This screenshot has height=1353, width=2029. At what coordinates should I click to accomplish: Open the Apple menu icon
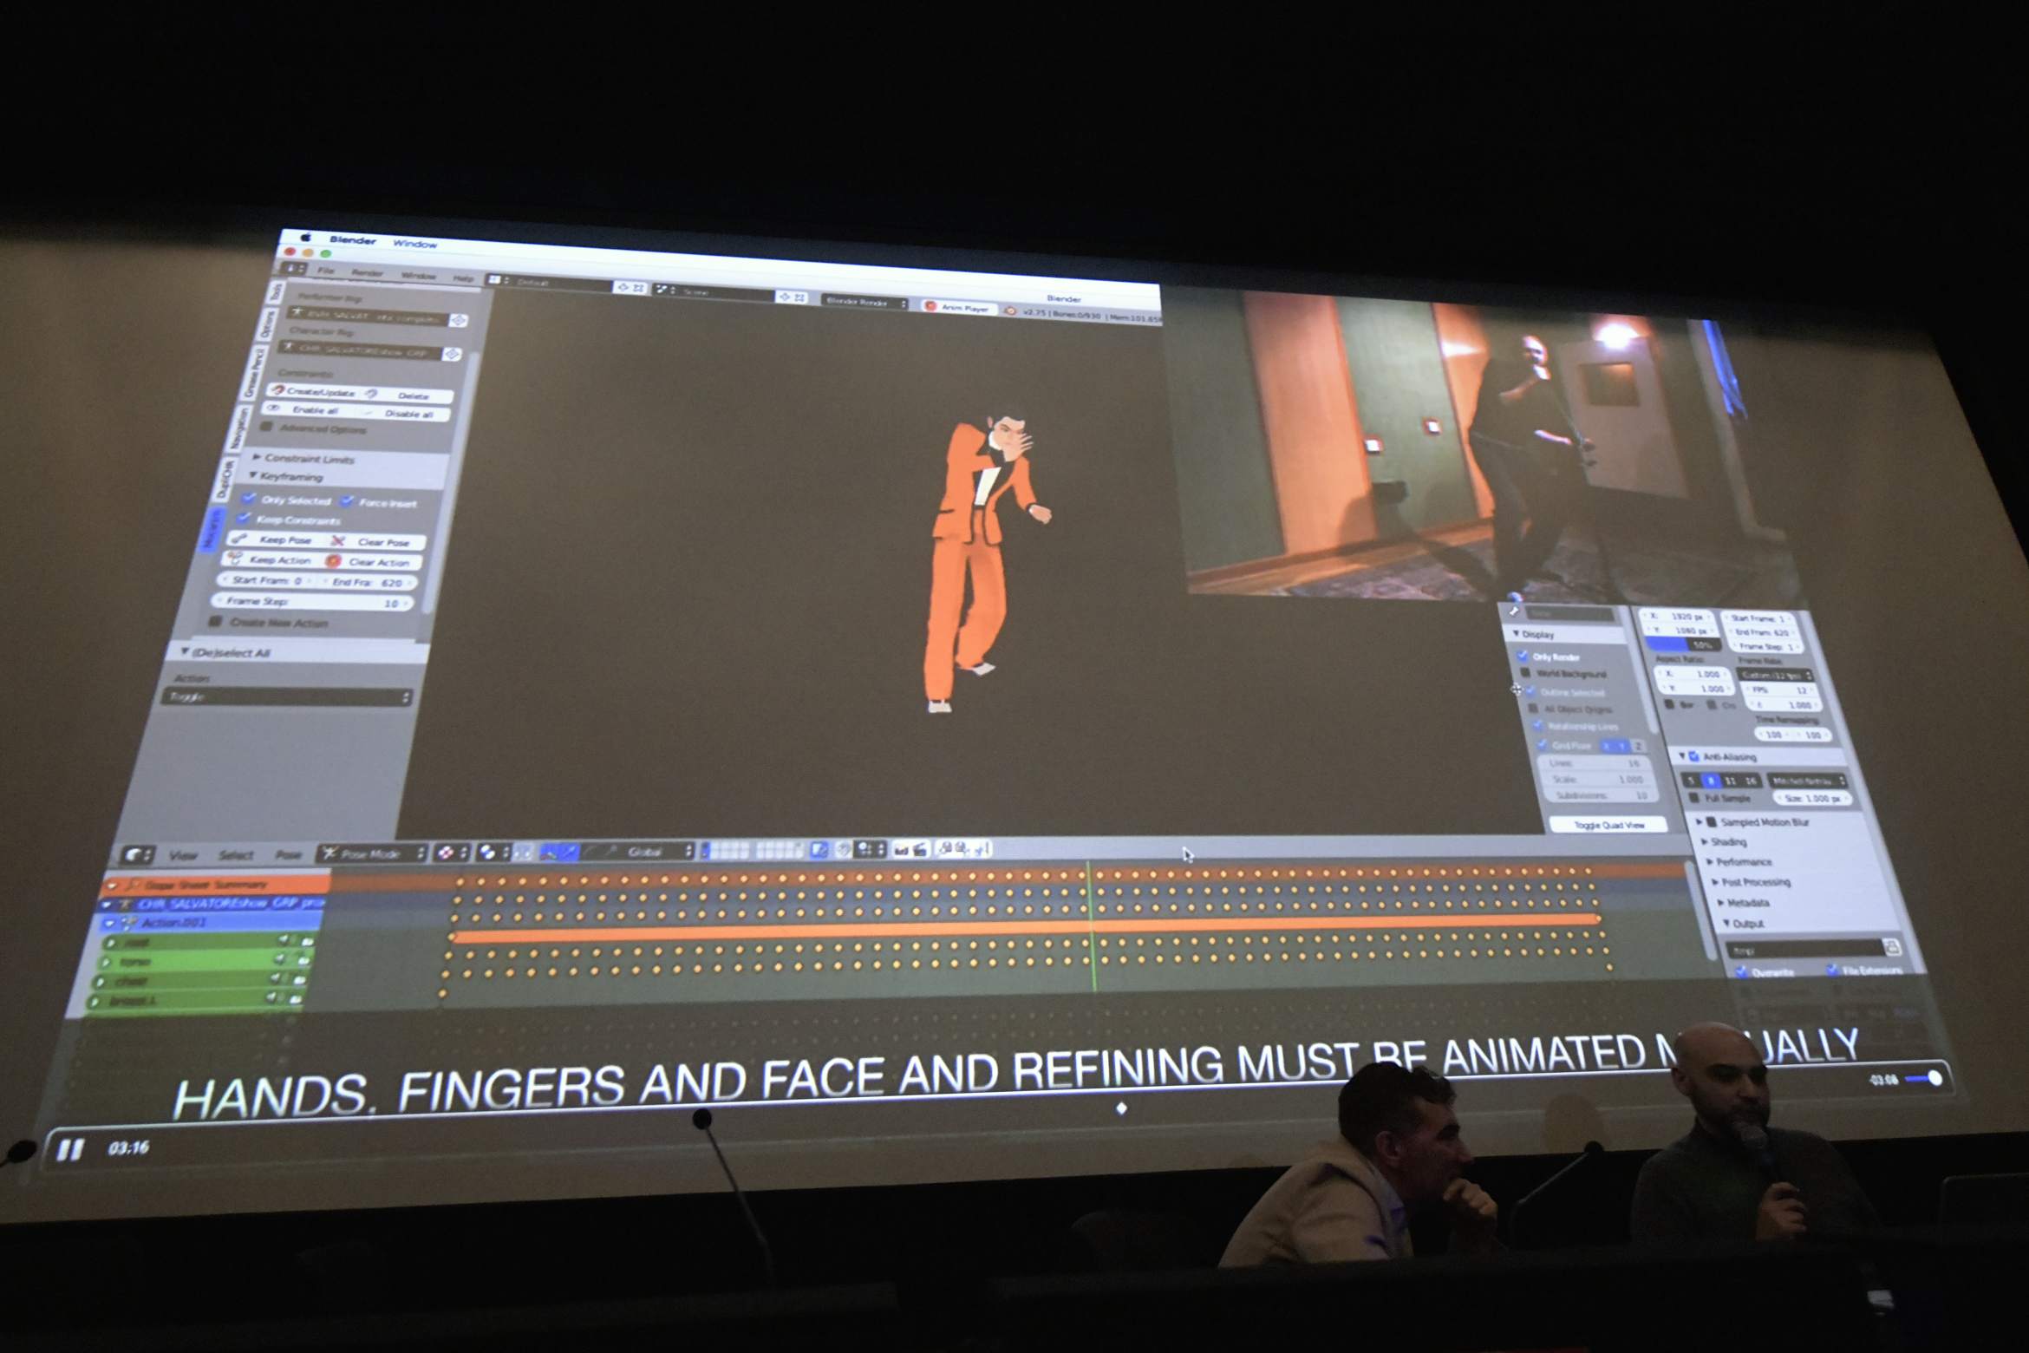305,238
